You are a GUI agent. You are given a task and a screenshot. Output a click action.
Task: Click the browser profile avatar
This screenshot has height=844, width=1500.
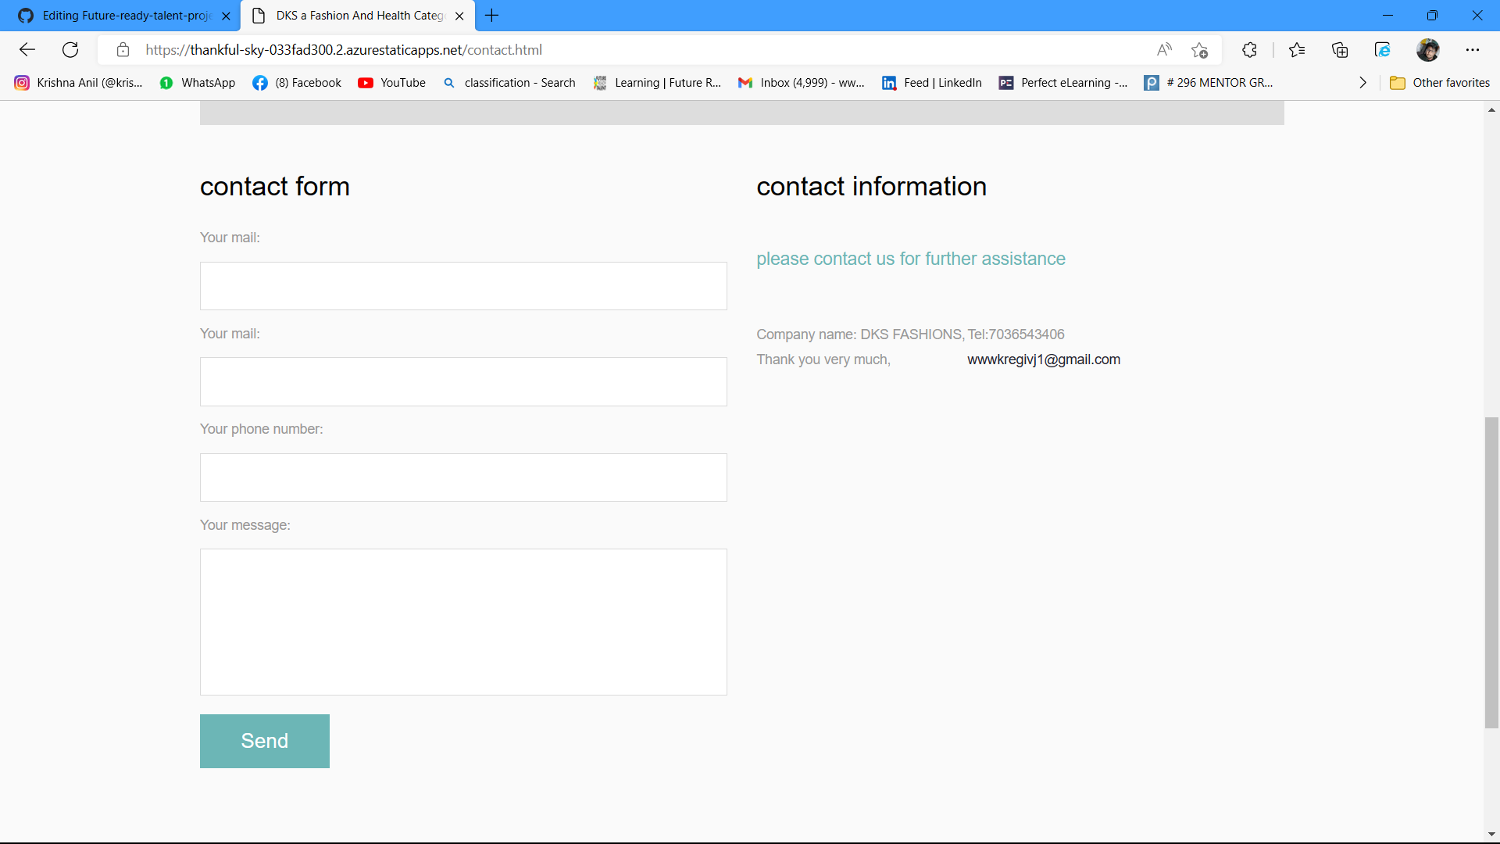[x=1427, y=50]
